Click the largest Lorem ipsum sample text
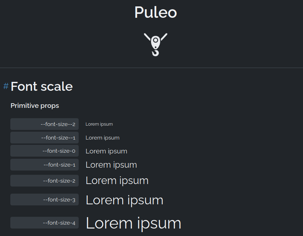303x236 pixels. coord(134,223)
